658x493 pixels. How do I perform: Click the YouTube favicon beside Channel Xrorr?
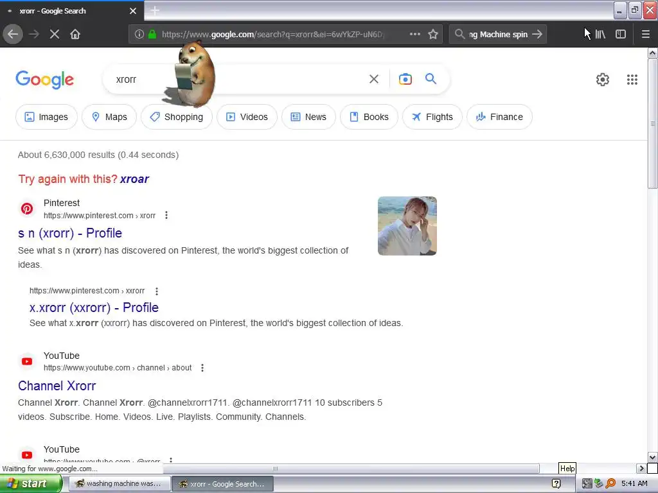(x=27, y=361)
